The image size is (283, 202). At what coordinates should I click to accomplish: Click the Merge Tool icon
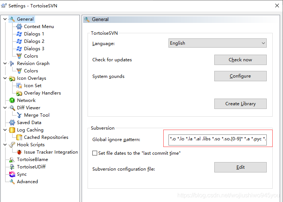tap(19, 115)
